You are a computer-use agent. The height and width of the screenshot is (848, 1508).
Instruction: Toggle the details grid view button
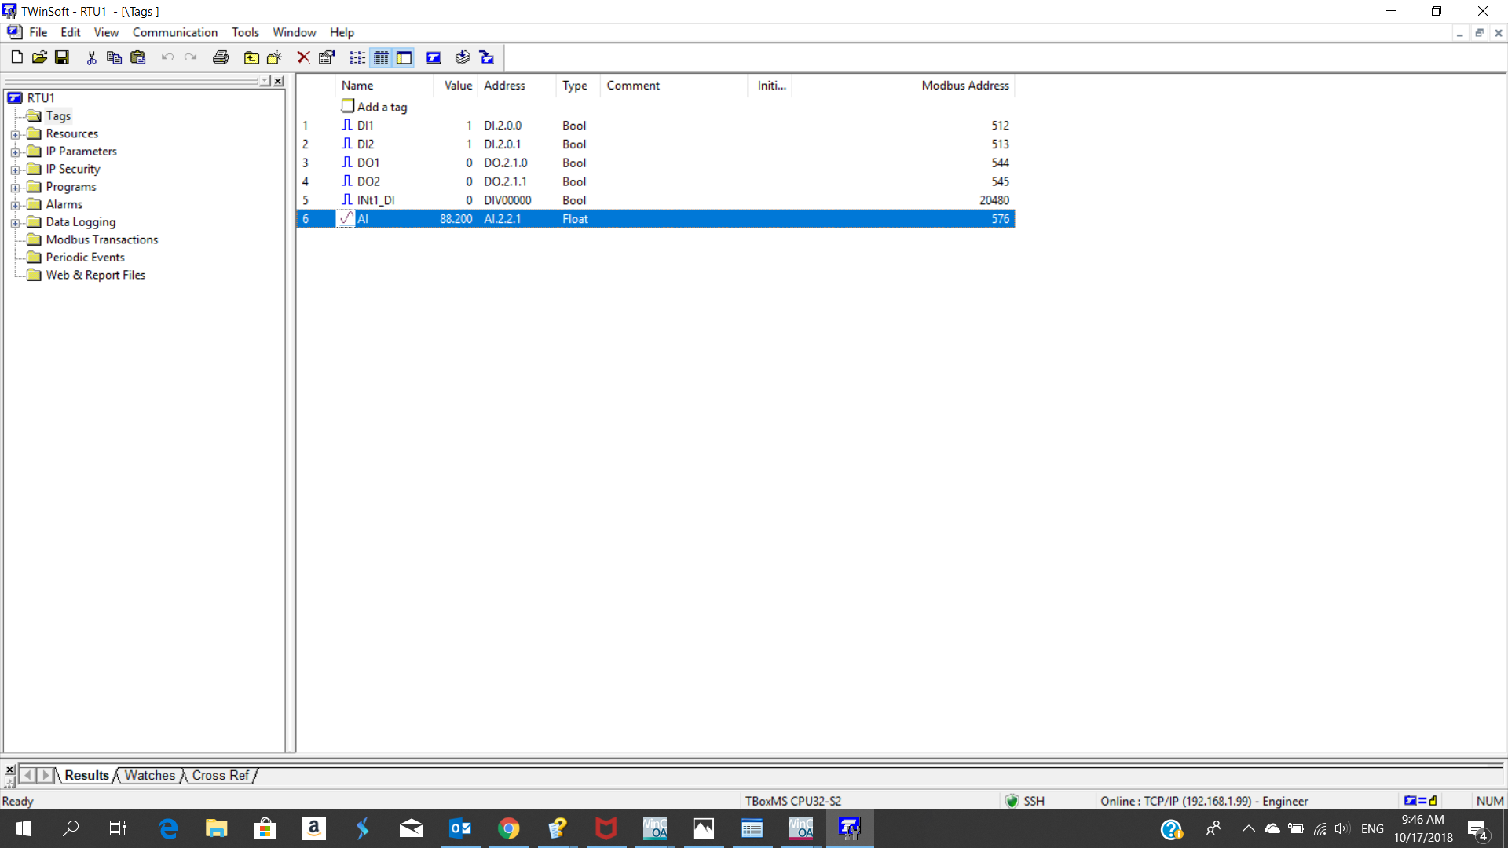click(381, 57)
